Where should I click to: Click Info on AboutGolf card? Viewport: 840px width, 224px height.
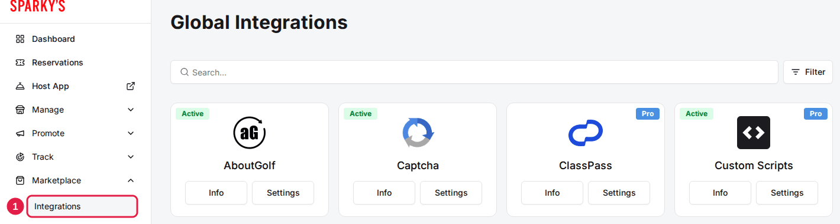[216, 193]
